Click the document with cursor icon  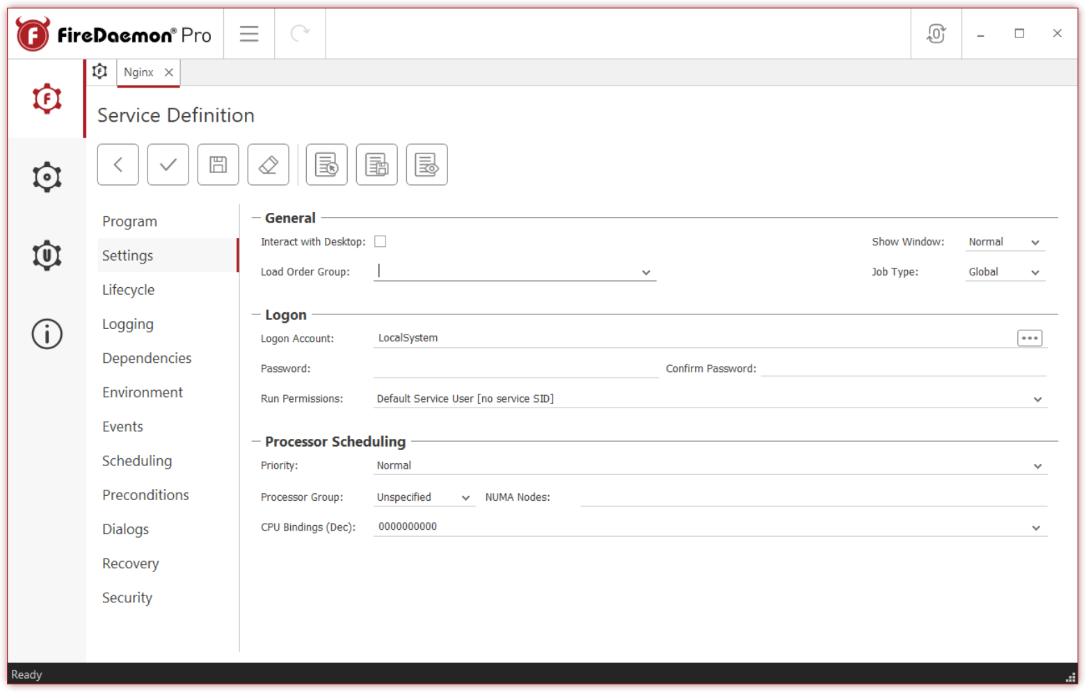click(327, 165)
